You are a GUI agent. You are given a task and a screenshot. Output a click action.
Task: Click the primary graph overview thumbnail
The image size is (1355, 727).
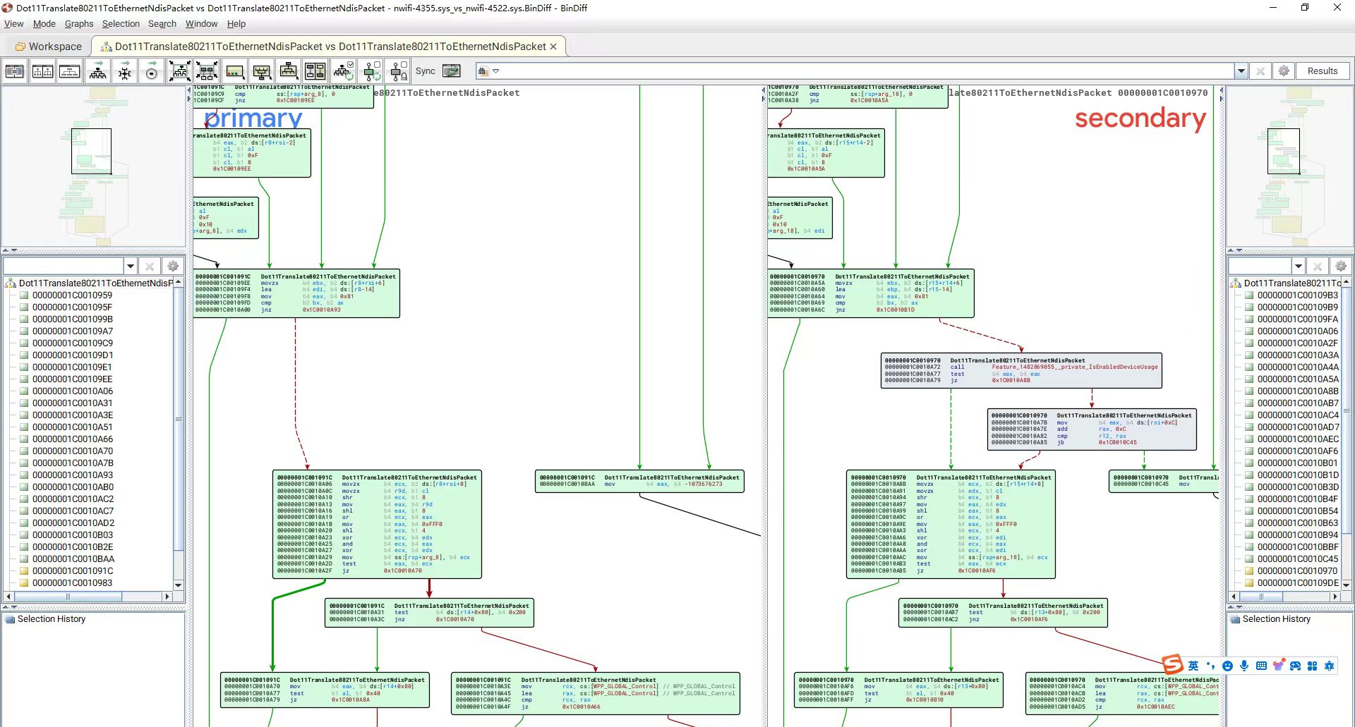tap(93, 167)
